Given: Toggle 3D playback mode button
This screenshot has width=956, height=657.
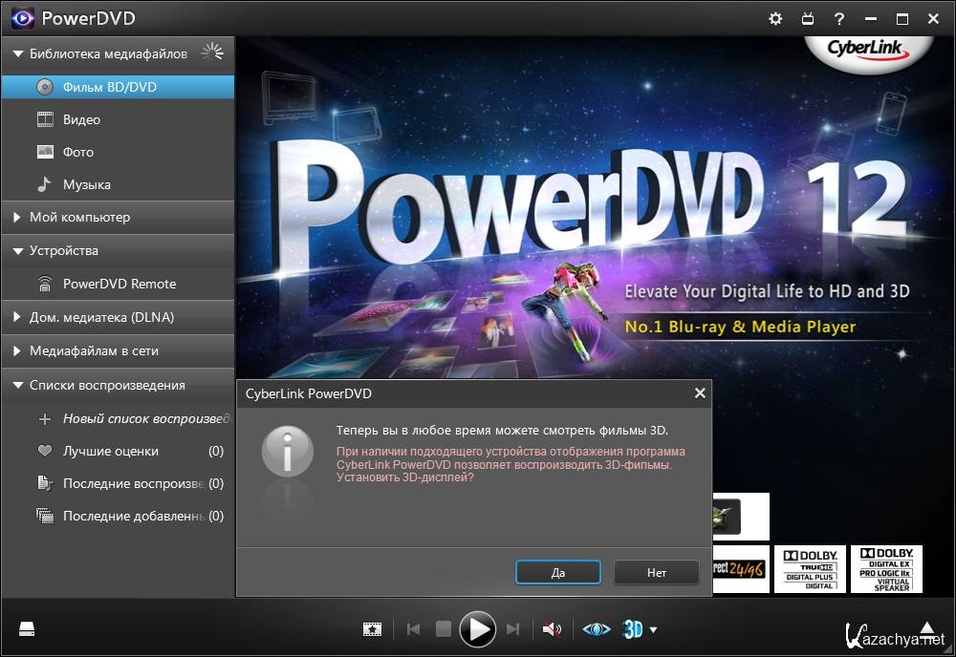Looking at the screenshot, I should (633, 629).
